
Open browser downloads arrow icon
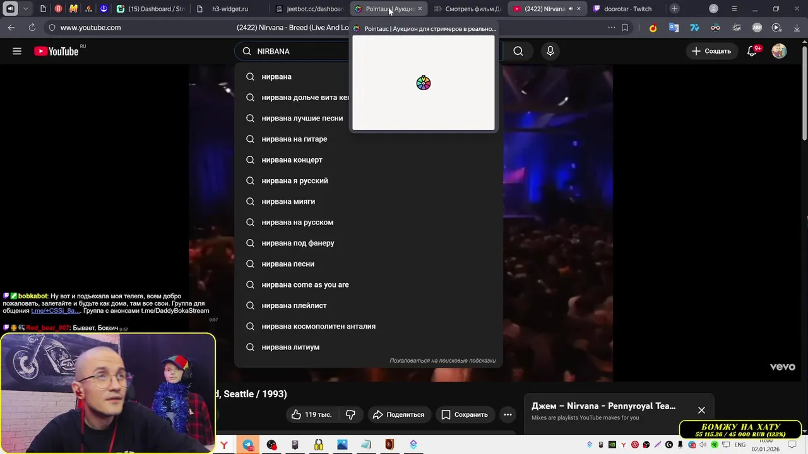(797, 28)
